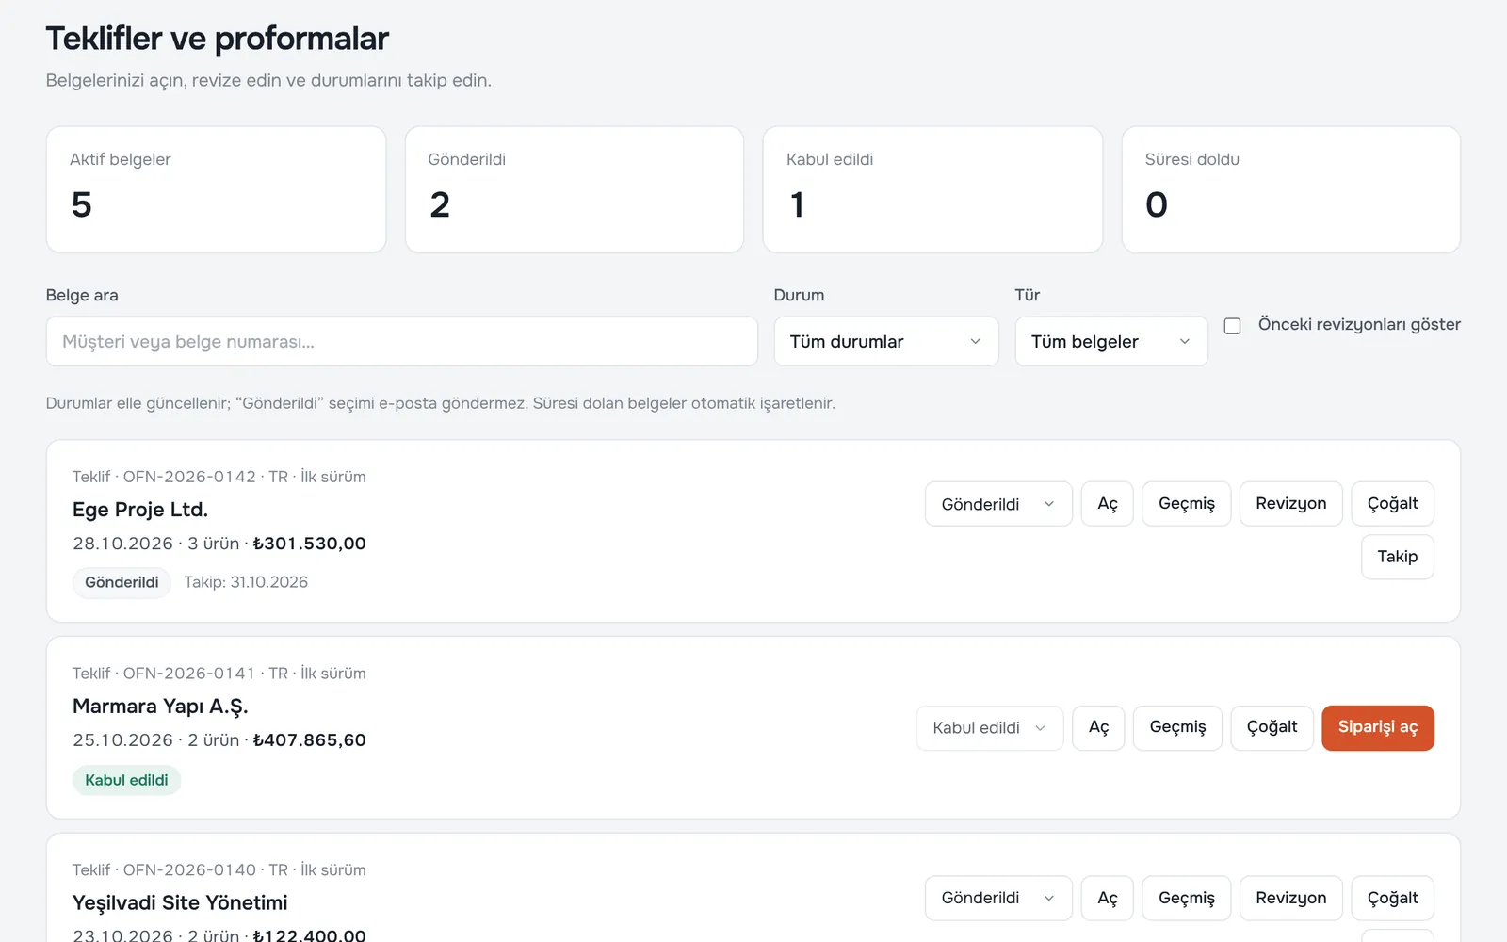Viewport: 1507px width, 942px height.
Task: Click the Aktif belgeler summary card
Action: tap(216, 189)
